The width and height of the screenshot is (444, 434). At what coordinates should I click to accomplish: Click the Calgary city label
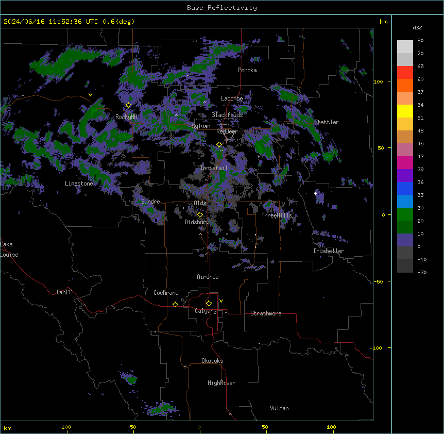(206, 311)
